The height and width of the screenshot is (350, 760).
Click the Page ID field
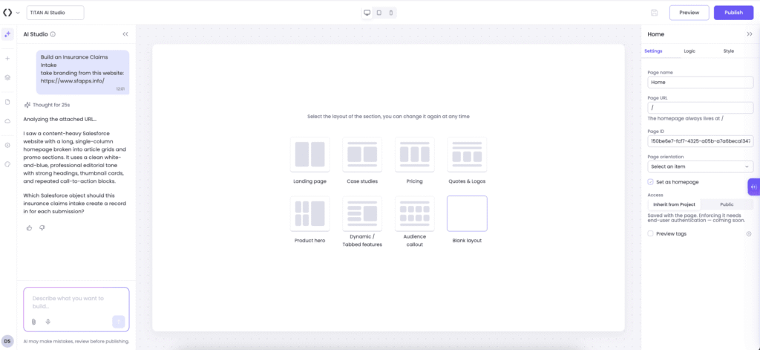pyautogui.click(x=701, y=141)
